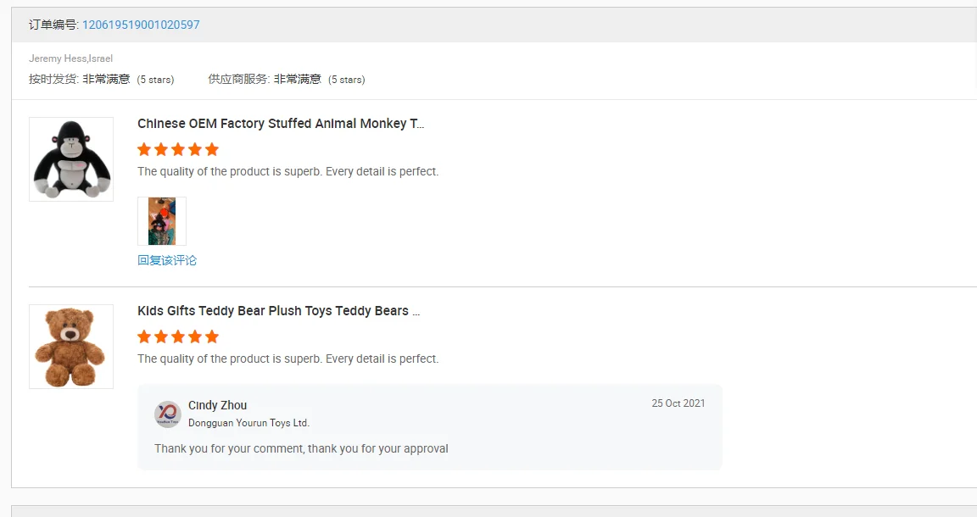This screenshot has width=977, height=517.
Task: Click the middle star of teddy bear rating
Action: pos(178,336)
